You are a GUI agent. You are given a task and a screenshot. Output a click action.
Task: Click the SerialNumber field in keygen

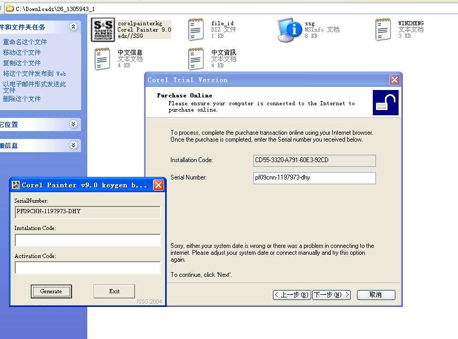click(x=88, y=212)
